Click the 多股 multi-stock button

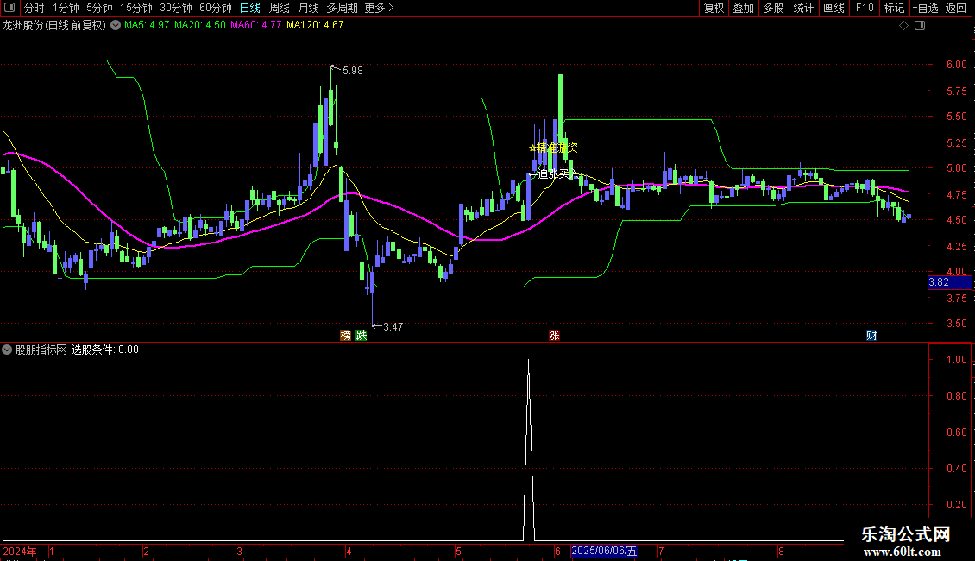[773, 8]
